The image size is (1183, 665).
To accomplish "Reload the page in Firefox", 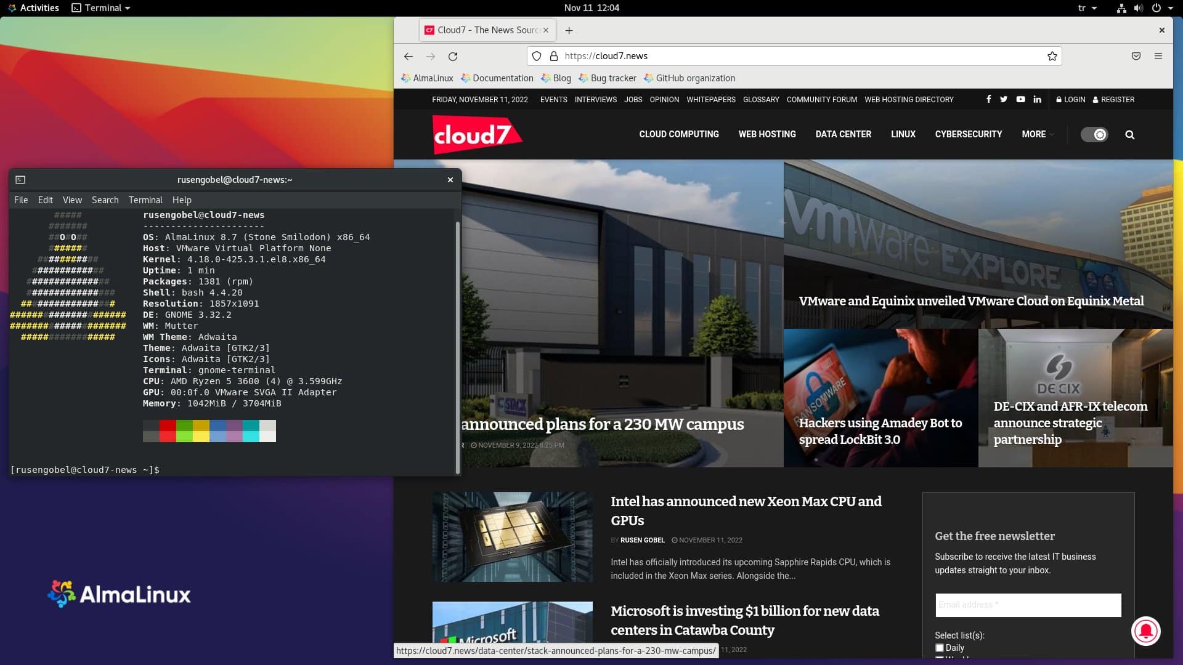I will pos(453,56).
